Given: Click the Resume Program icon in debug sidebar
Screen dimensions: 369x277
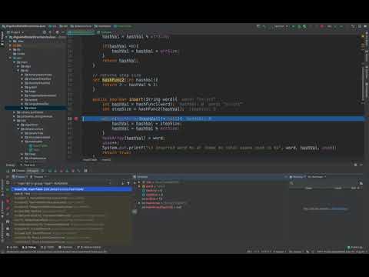Looking at the screenshot, I should (8, 189).
